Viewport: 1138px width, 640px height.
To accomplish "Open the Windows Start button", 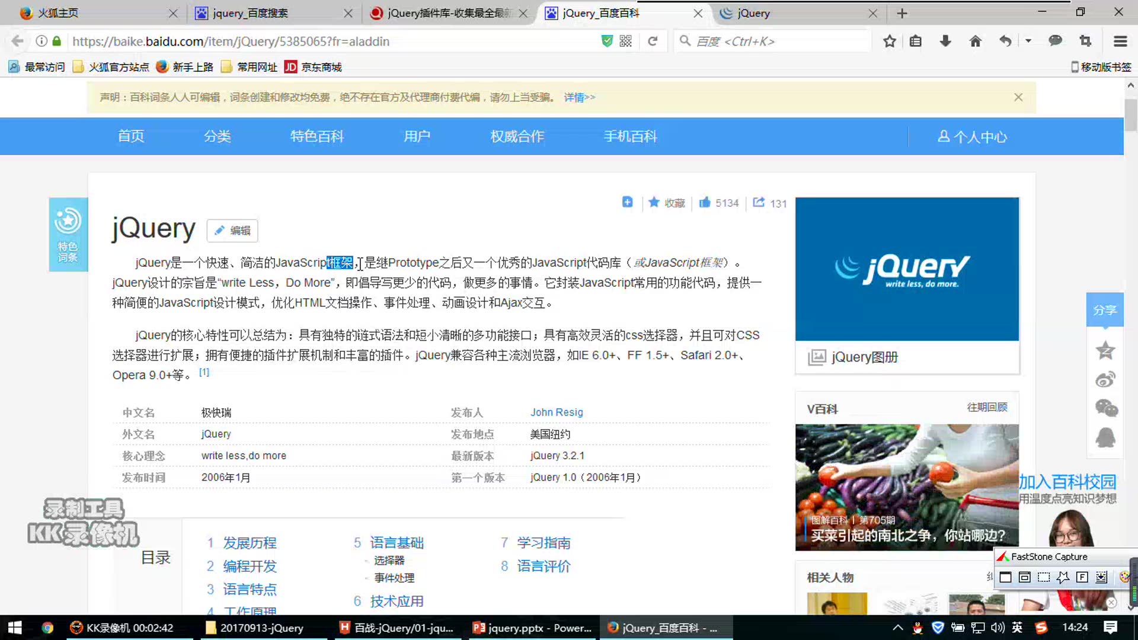I will (x=15, y=628).
